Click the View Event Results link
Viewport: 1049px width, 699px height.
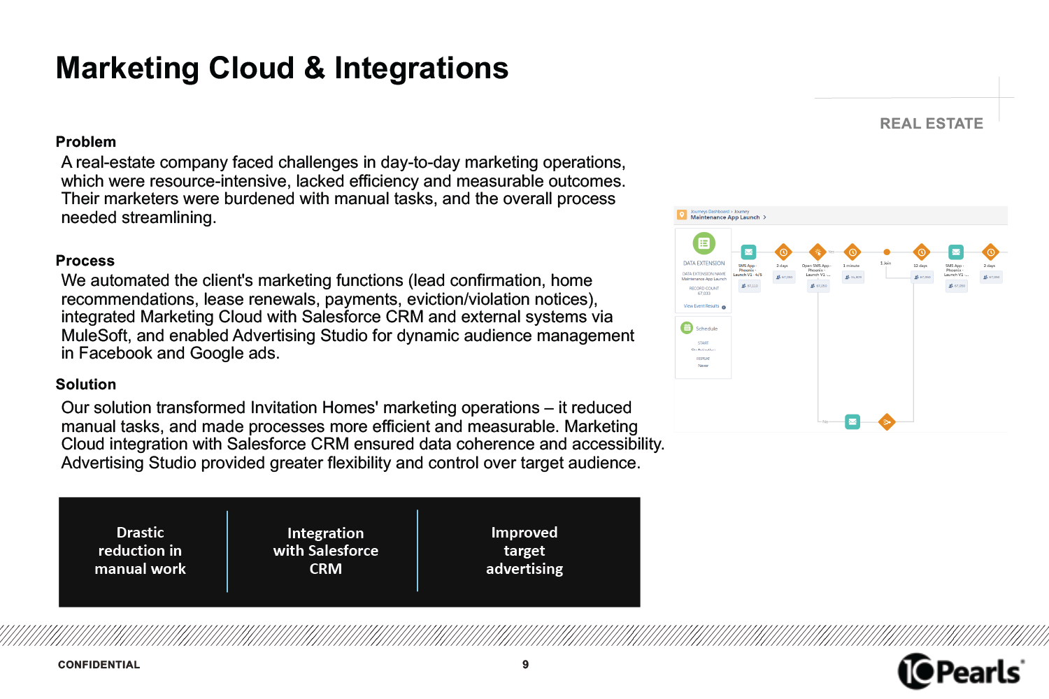[x=701, y=306]
